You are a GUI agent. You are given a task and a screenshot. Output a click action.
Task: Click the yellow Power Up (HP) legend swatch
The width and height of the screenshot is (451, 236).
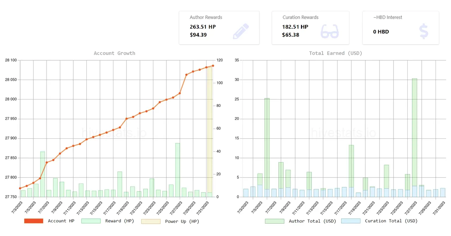[x=151, y=221]
